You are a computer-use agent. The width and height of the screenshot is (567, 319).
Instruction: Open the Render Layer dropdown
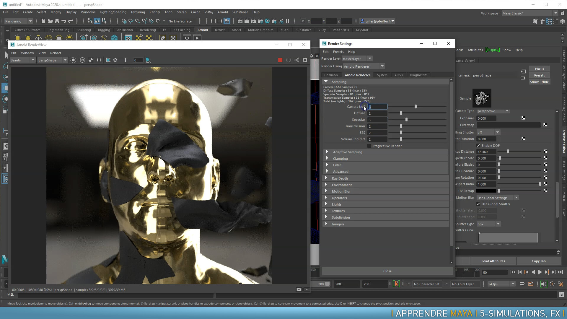point(370,58)
